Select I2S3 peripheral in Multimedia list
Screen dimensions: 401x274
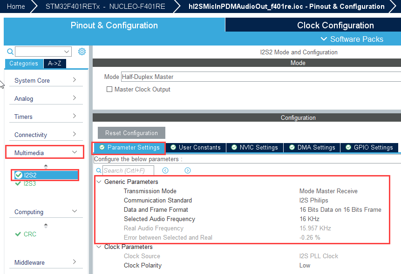tap(30, 183)
